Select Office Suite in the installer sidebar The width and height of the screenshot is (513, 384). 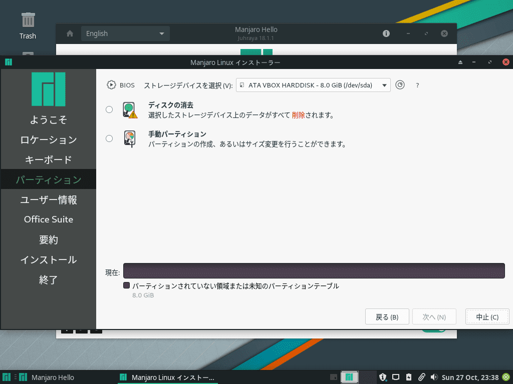pyautogui.click(x=49, y=219)
